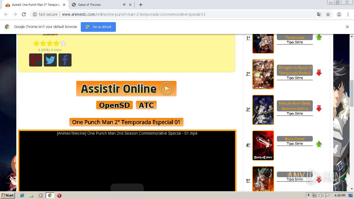This screenshot has width=354, height=199.
Task: Click the Assistir Online button
Action: click(126, 89)
